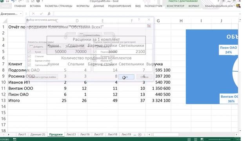Open the account dropdown next to the email
Image resolution: width=251 pixels, height=141 pixels.
[x=234, y=6]
